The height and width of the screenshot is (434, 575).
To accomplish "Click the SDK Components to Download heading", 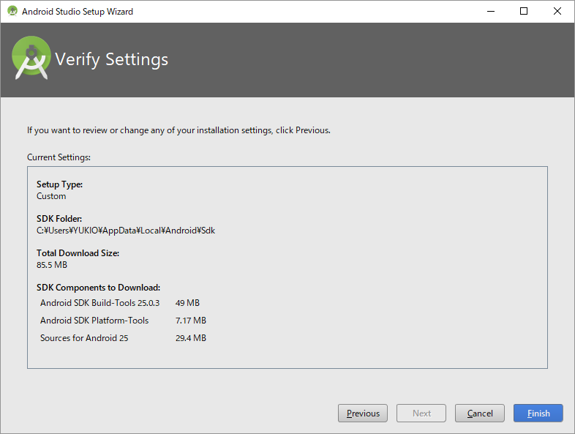I will coord(98,288).
